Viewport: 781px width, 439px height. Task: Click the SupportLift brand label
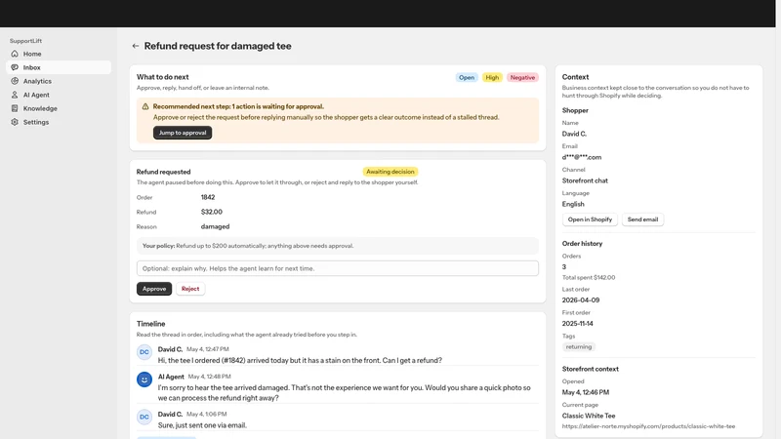pos(26,41)
